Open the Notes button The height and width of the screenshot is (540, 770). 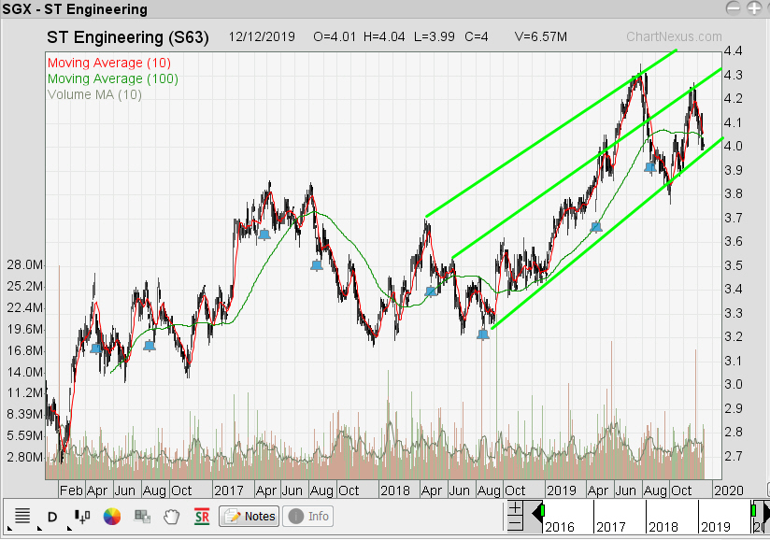coord(249,516)
